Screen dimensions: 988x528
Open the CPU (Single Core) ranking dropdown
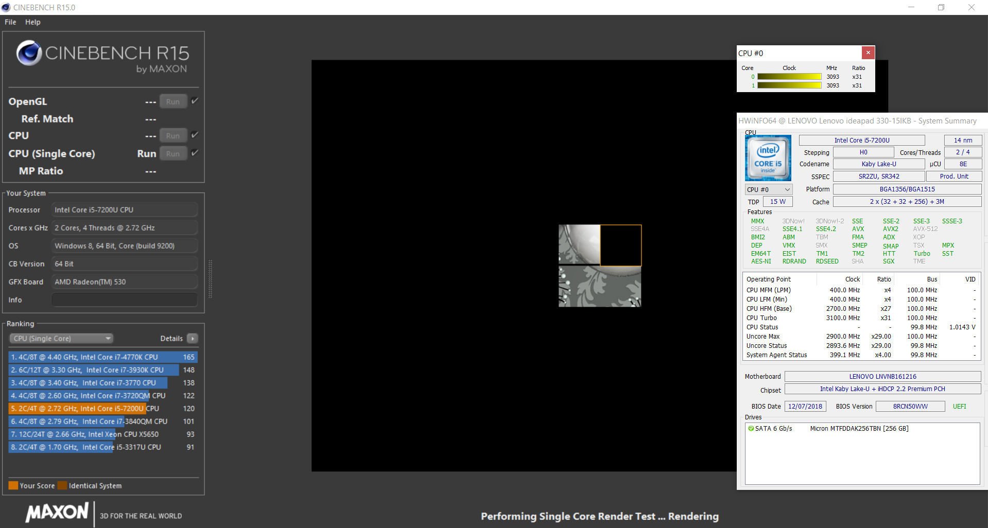coord(61,338)
